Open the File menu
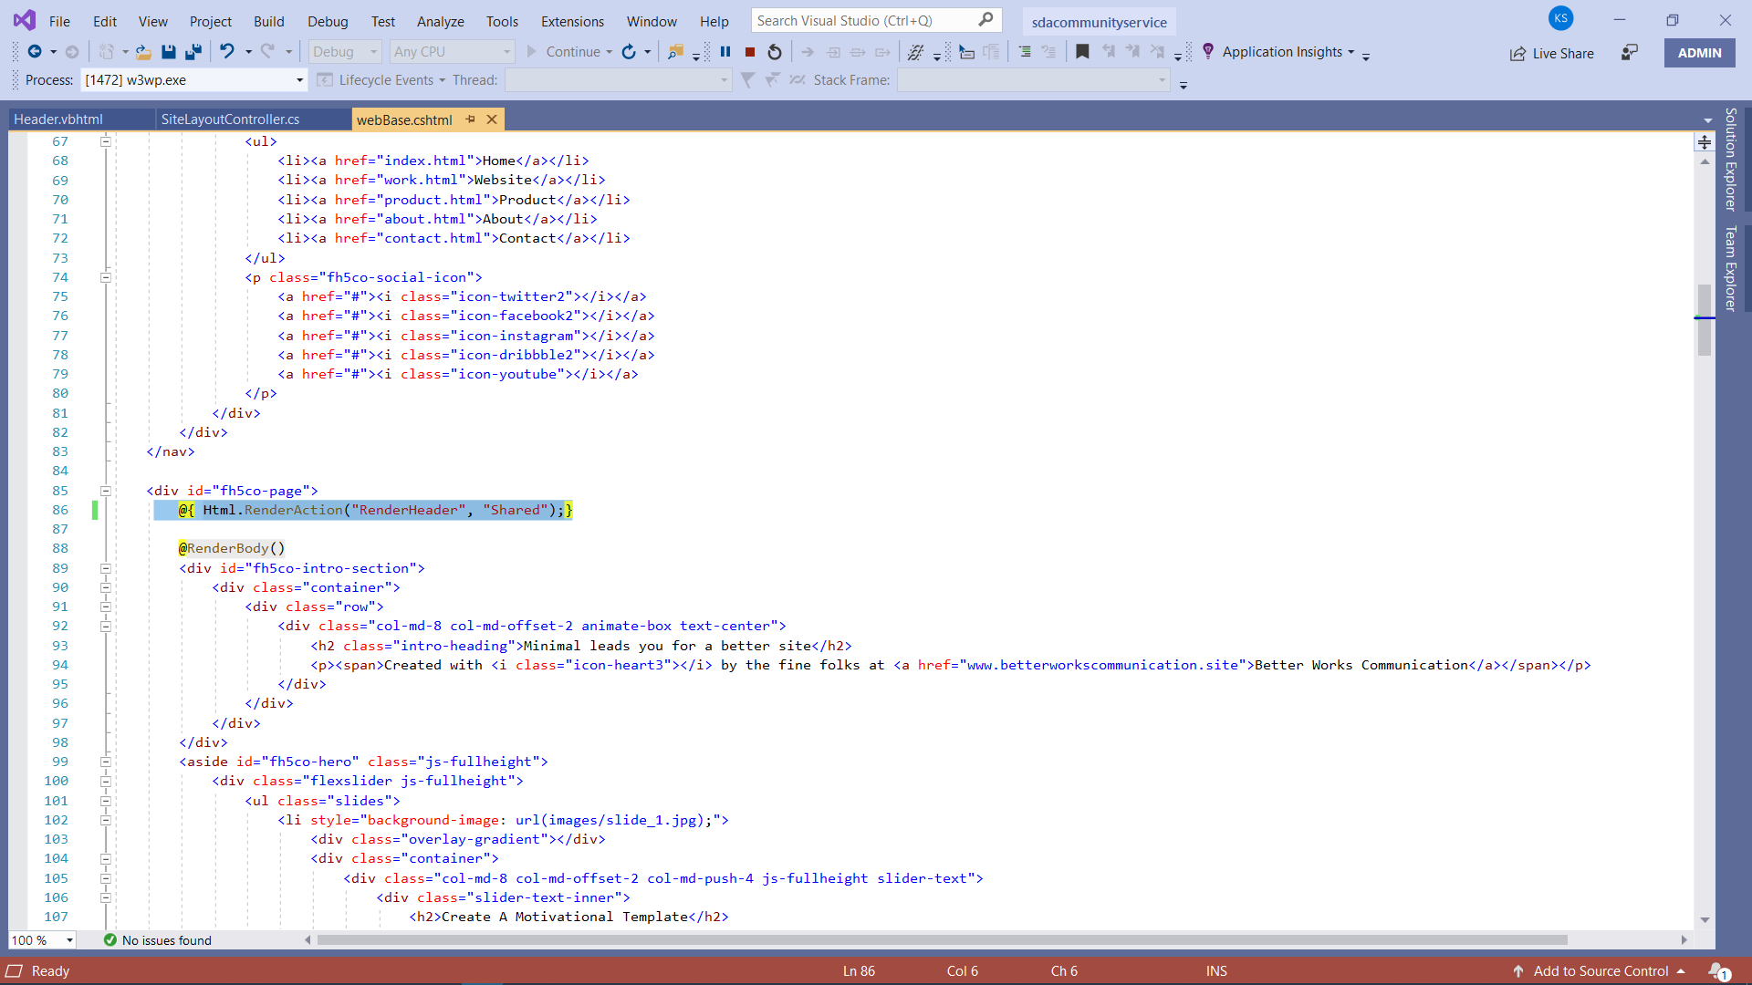1752x985 pixels. pyautogui.click(x=59, y=21)
